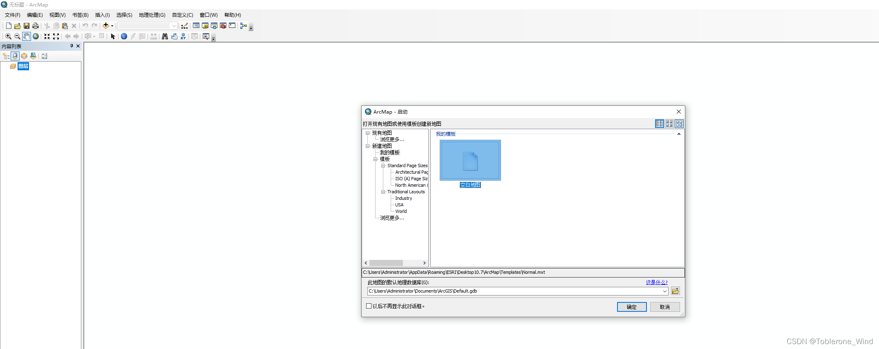Open the 文件(F) menu
The height and width of the screenshot is (349, 879).
coord(13,15)
